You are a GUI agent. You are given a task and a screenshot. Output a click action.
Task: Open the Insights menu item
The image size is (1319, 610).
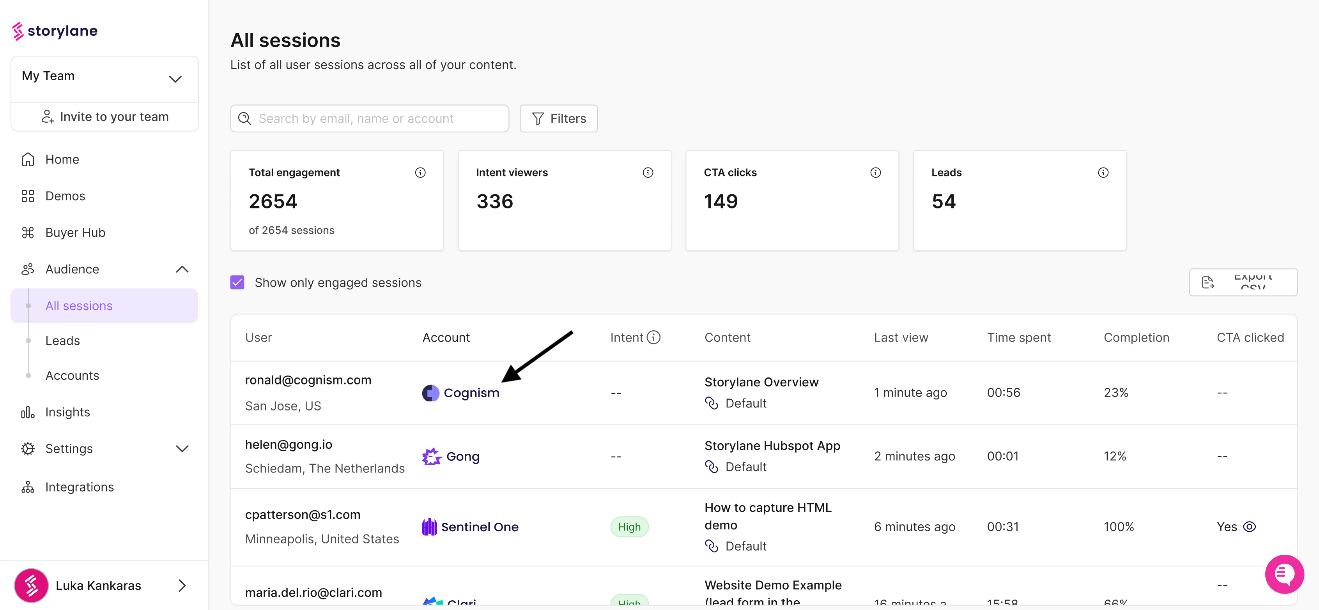point(67,412)
